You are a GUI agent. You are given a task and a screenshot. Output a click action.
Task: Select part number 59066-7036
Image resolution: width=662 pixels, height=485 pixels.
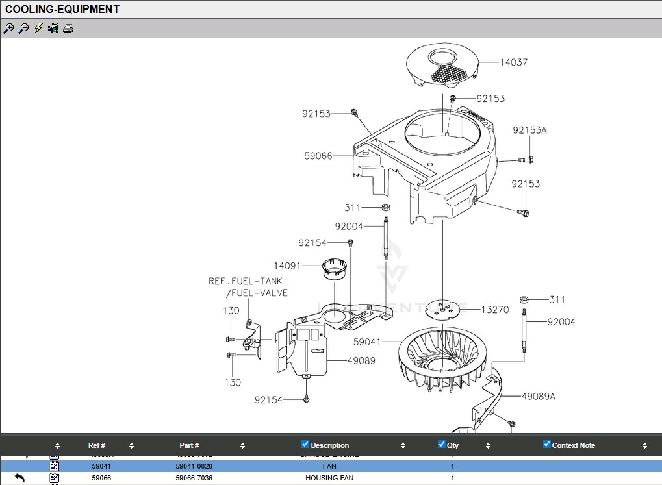(194, 478)
